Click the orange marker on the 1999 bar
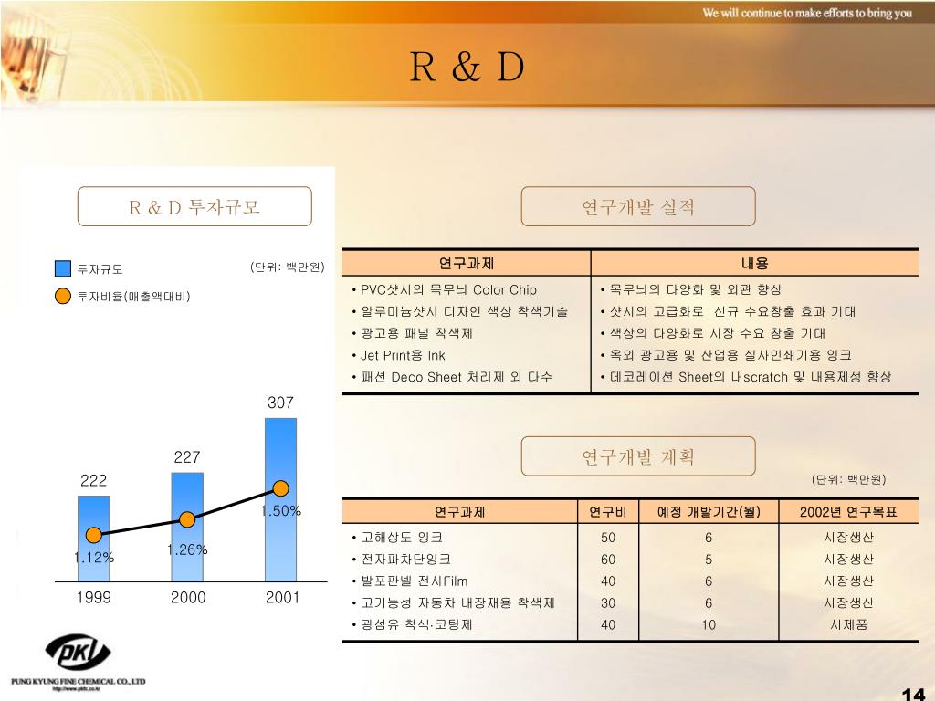This screenshot has width=935, height=701. click(94, 535)
